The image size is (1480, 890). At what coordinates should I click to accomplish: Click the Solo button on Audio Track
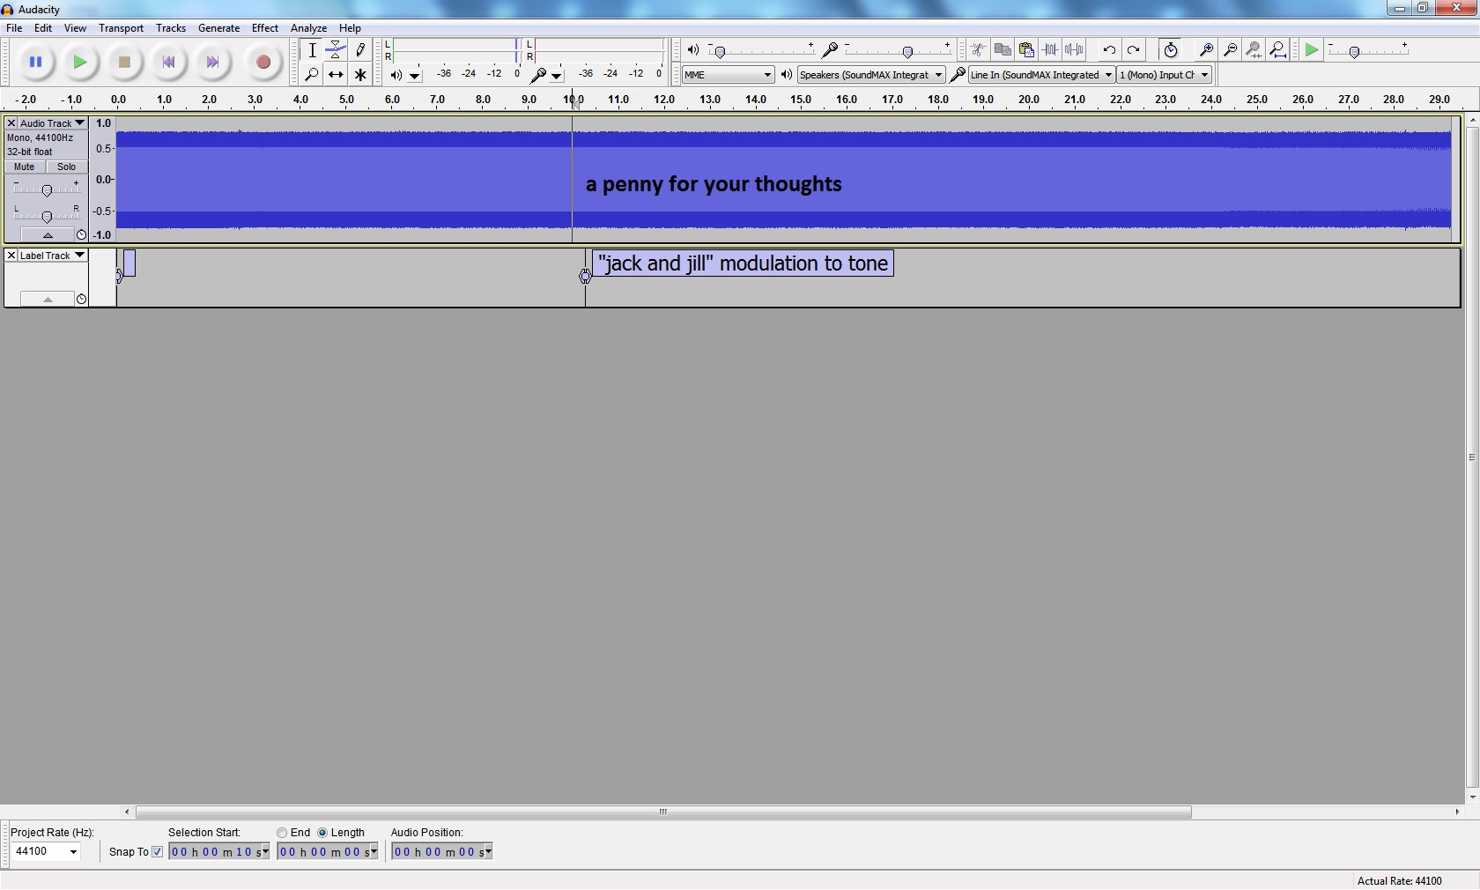(x=67, y=167)
